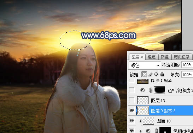Select layer name 图层 1 副本

(162, 81)
